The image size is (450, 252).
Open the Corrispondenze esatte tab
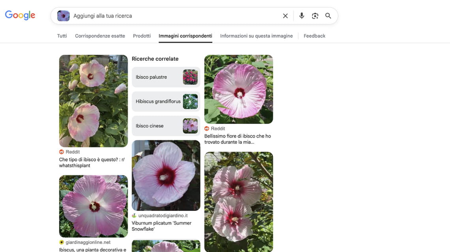(x=100, y=35)
